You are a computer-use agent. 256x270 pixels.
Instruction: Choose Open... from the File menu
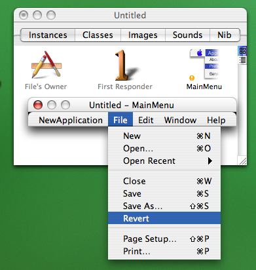[x=164, y=148]
